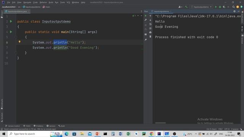Hide the Run panel with minimize dash

pos(239,11)
